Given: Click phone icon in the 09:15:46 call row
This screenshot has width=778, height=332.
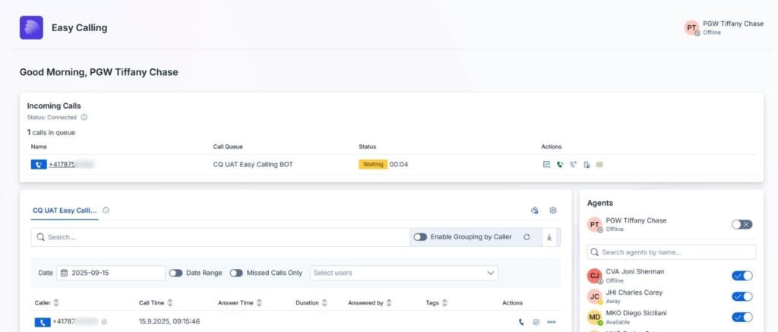Looking at the screenshot, I should tap(43, 322).
